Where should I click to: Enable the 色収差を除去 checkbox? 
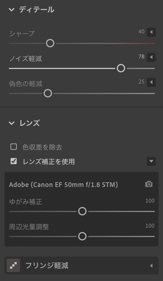[13, 147]
